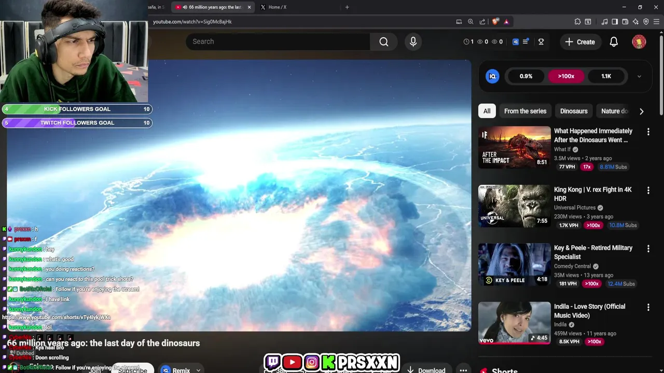664x373 pixels.
Task: Select the 'All' filter chip
Action: point(487,111)
